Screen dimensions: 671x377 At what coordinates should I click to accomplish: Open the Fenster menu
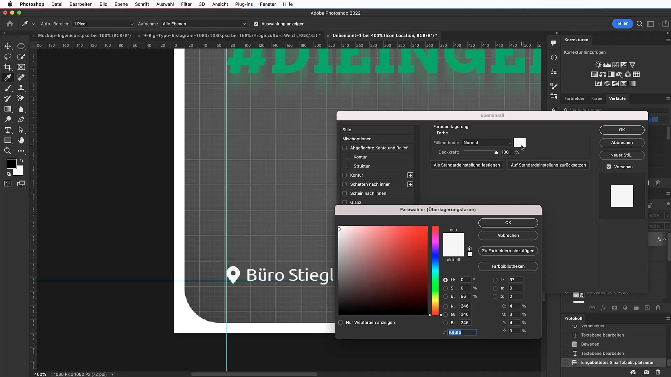pyautogui.click(x=268, y=4)
